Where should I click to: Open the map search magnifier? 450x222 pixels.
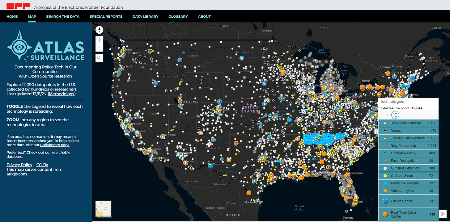point(99,58)
